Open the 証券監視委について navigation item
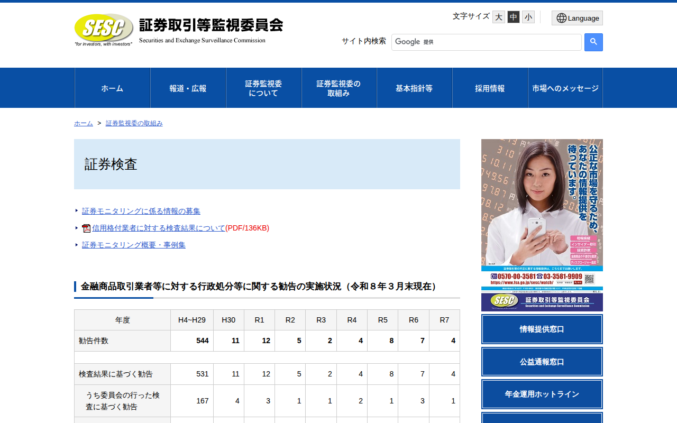This screenshot has width=677, height=423. (263, 88)
